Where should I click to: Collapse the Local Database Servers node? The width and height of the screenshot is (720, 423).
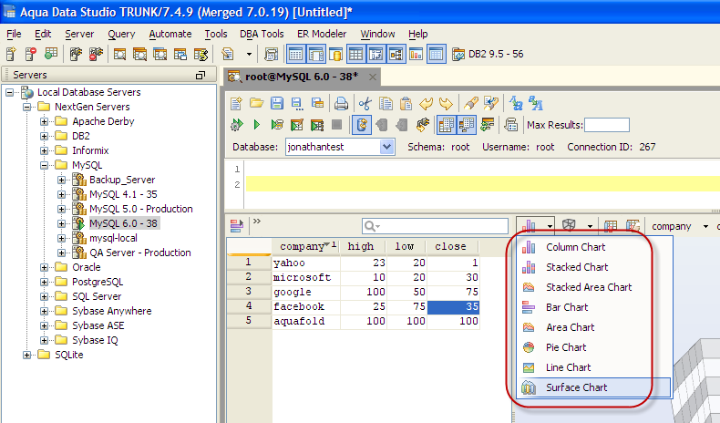click(10, 92)
